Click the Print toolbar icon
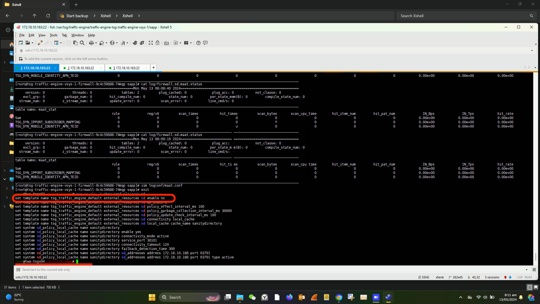Screen dimensions: 540x304 91,43
